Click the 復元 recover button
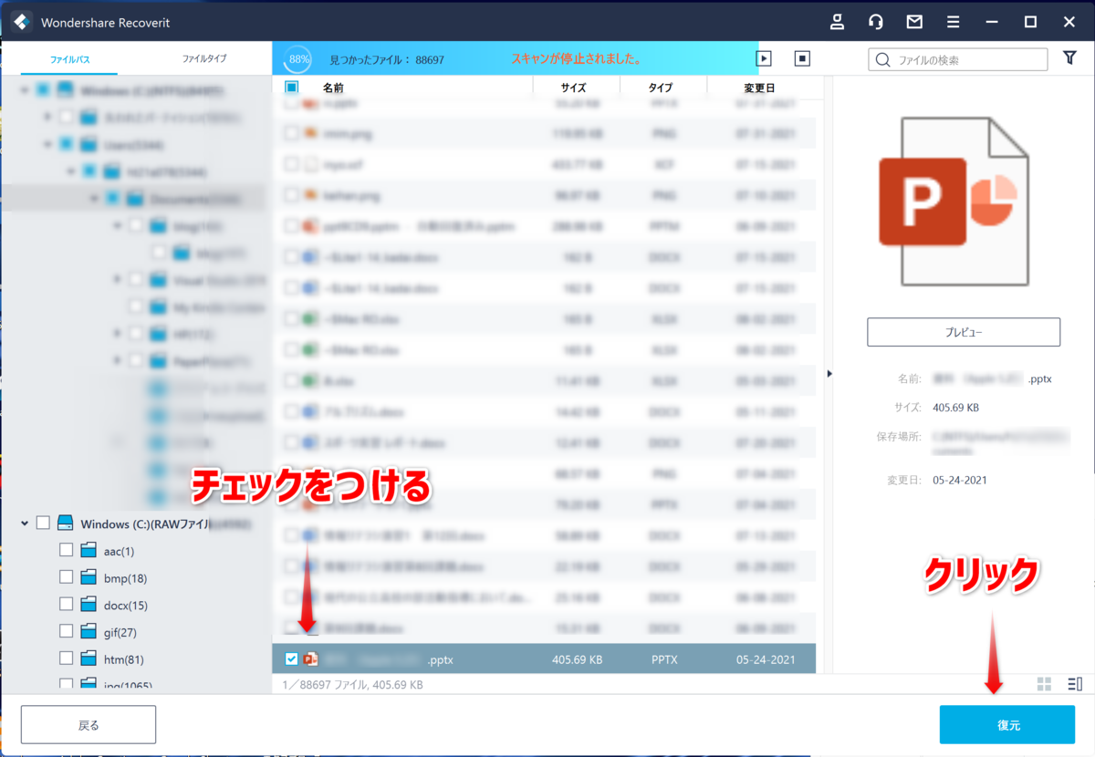Image resolution: width=1095 pixels, height=757 pixels. point(1007,725)
